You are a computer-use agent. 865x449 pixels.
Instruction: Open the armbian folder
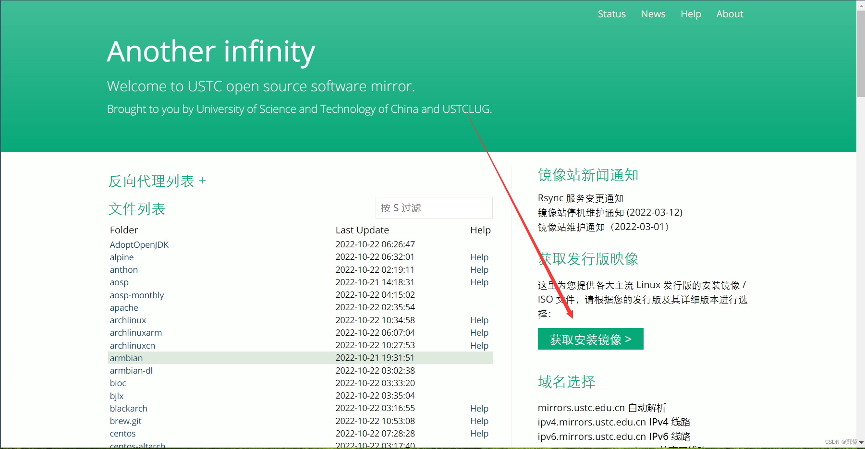(126, 358)
